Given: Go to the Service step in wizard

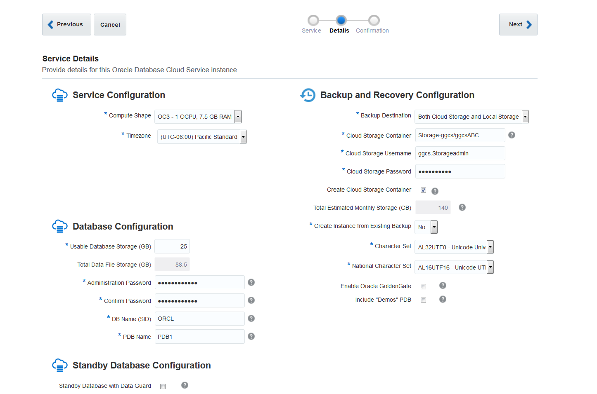Looking at the screenshot, I should point(313,21).
